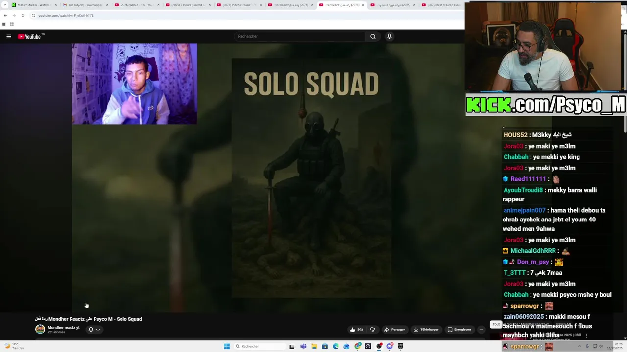The height and width of the screenshot is (352, 627).
Task: Click chat username MichaalGdhRRR
Action: pyautogui.click(x=533, y=251)
